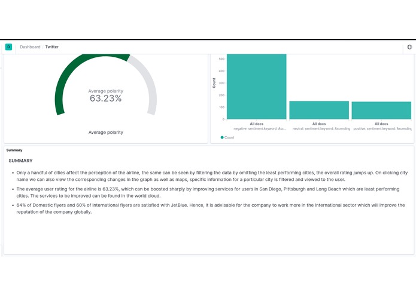
Task: Click the Average polarity text inside gauge
Action: (x=105, y=91)
